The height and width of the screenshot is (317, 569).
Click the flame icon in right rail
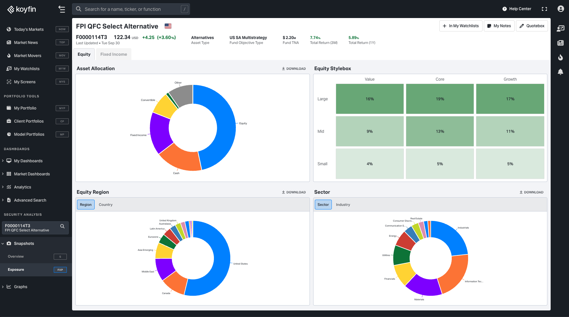(560, 57)
